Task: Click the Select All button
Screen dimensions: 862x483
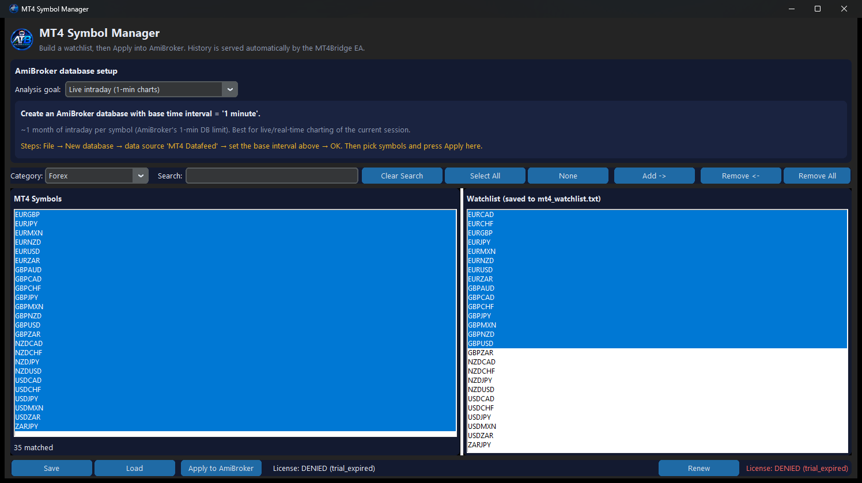Action: 485,176
